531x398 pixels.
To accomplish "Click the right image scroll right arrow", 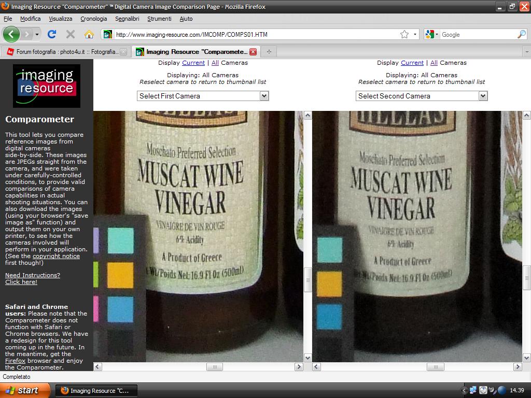I will coord(518,366).
